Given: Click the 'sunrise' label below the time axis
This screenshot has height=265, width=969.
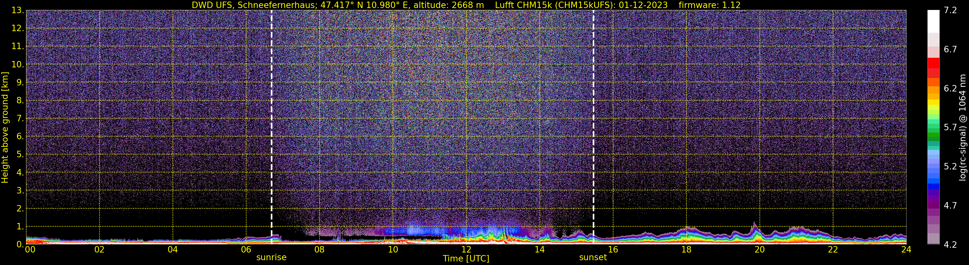Looking at the screenshot, I should tap(271, 258).
